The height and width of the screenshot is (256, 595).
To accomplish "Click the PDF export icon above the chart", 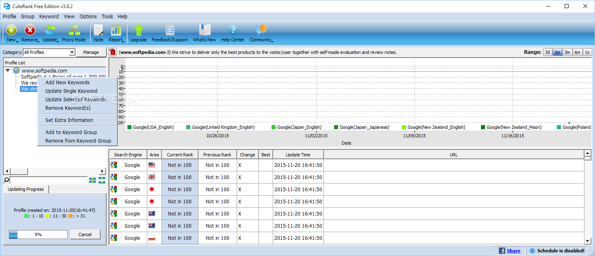I will click(x=113, y=52).
